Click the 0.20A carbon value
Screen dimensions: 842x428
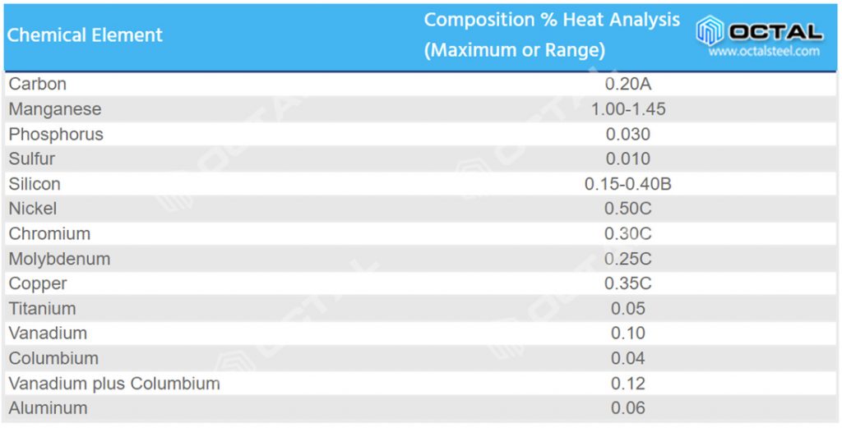click(x=628, y=84)
